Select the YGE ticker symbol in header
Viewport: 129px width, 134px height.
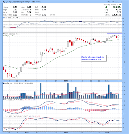coord(4,2)
